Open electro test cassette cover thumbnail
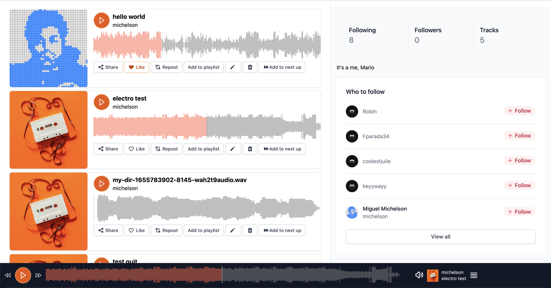The height and width of the screenshot is (288, 551). coord(49,130)
